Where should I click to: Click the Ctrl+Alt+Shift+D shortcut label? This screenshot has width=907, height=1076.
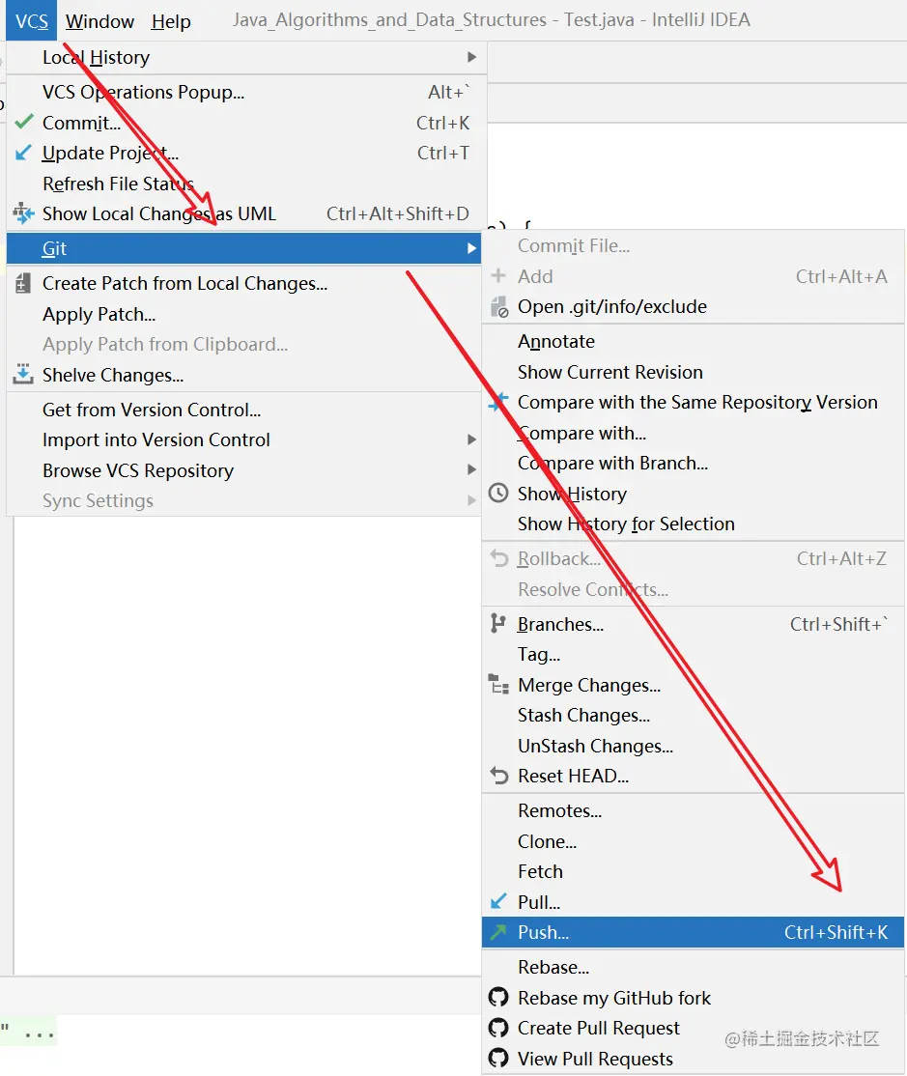(397, 214)
